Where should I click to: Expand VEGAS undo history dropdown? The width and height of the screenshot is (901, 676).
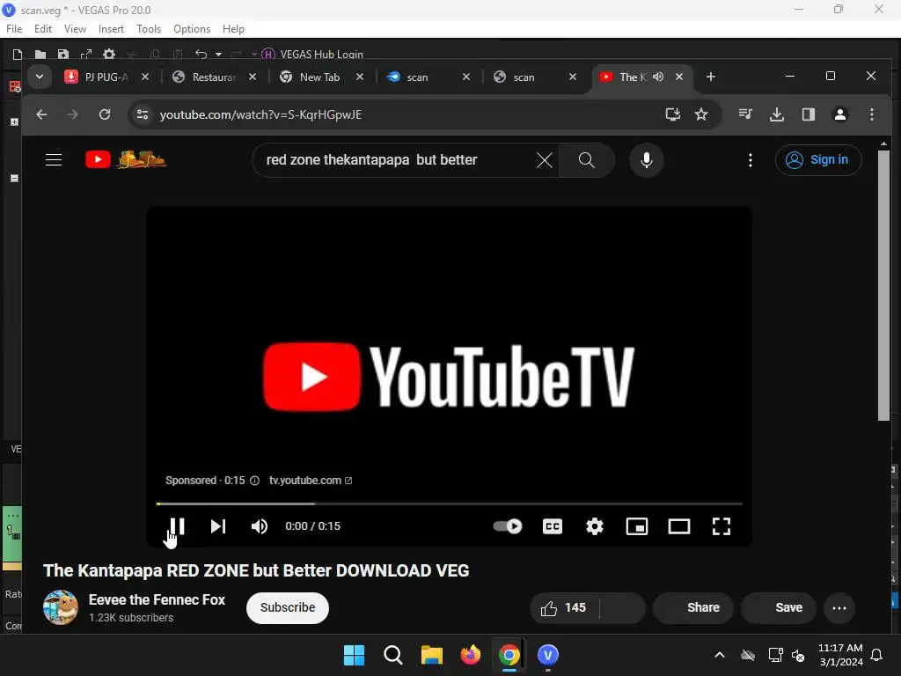(218, 55)
